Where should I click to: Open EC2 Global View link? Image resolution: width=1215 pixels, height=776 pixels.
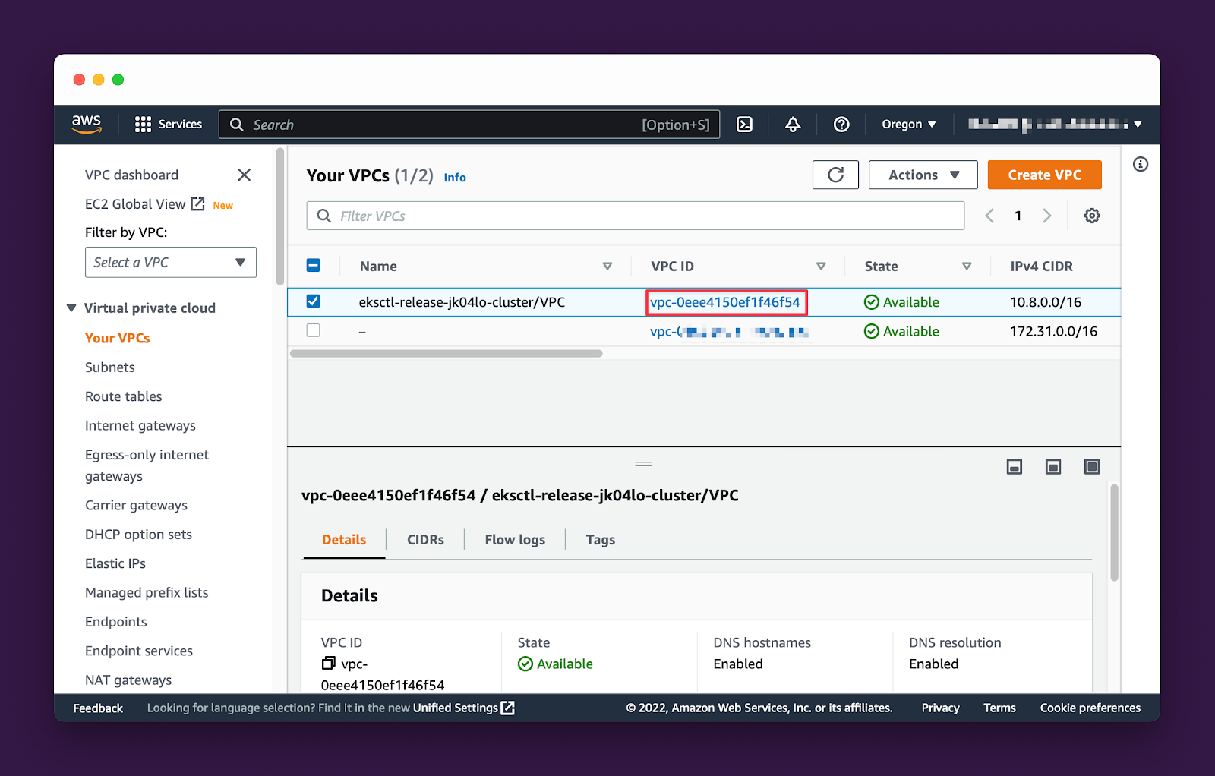point(144,204)
